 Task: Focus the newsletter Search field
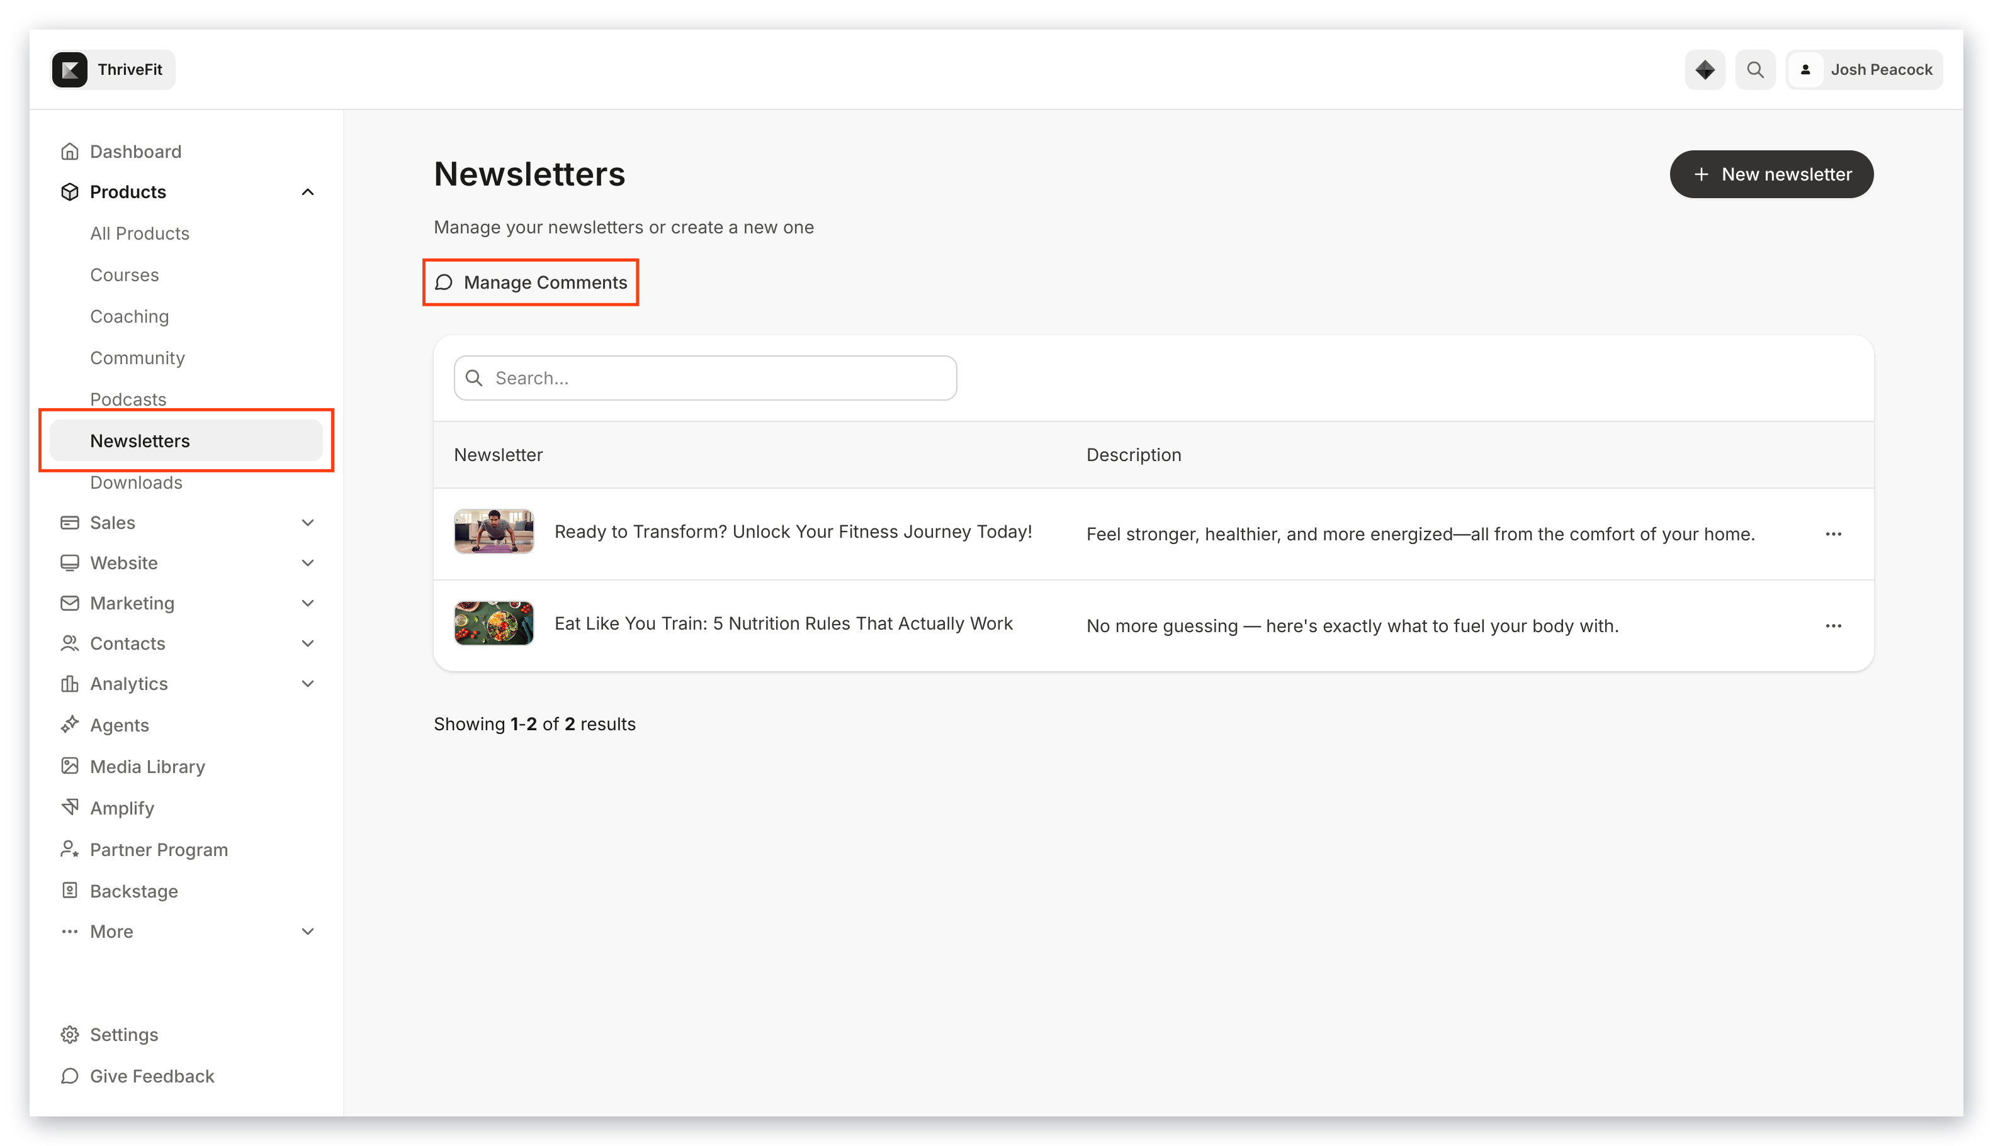(705, 378)
